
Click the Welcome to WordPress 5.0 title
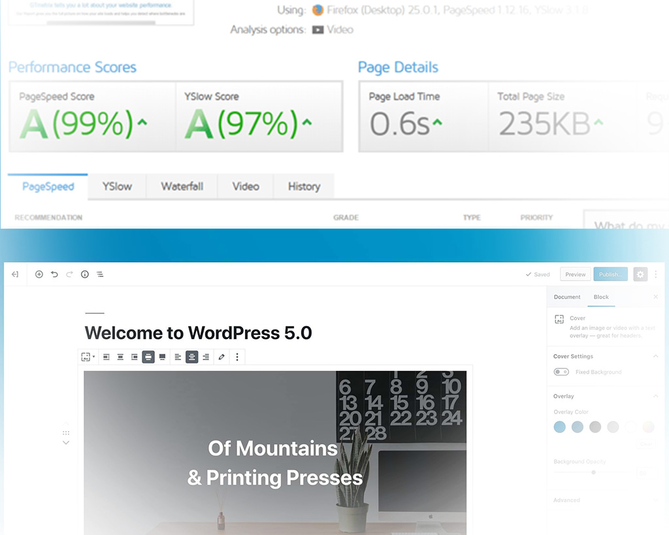tap(198, 332)
